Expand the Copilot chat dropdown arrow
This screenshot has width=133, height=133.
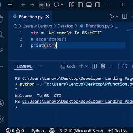(62, 5)
